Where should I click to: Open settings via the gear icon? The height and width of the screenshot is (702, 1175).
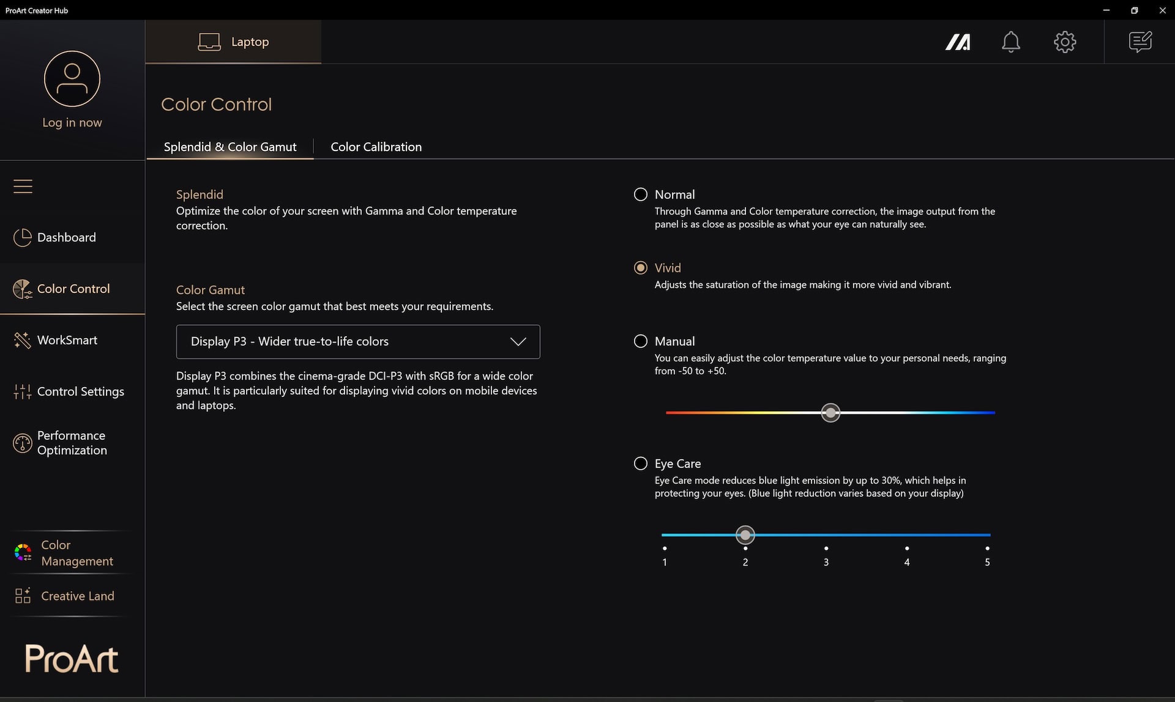(1065, 42)
